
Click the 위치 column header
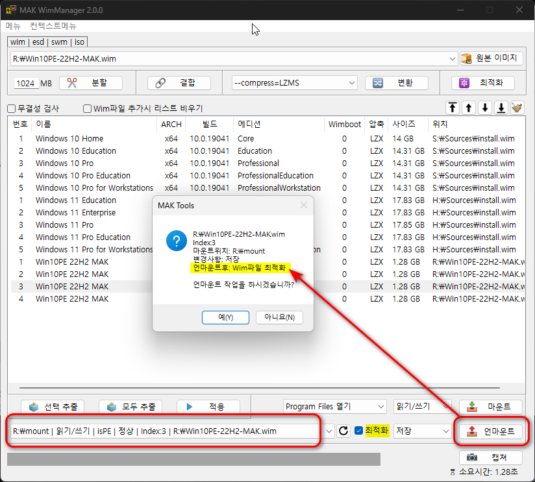click(x=477, y=124)
